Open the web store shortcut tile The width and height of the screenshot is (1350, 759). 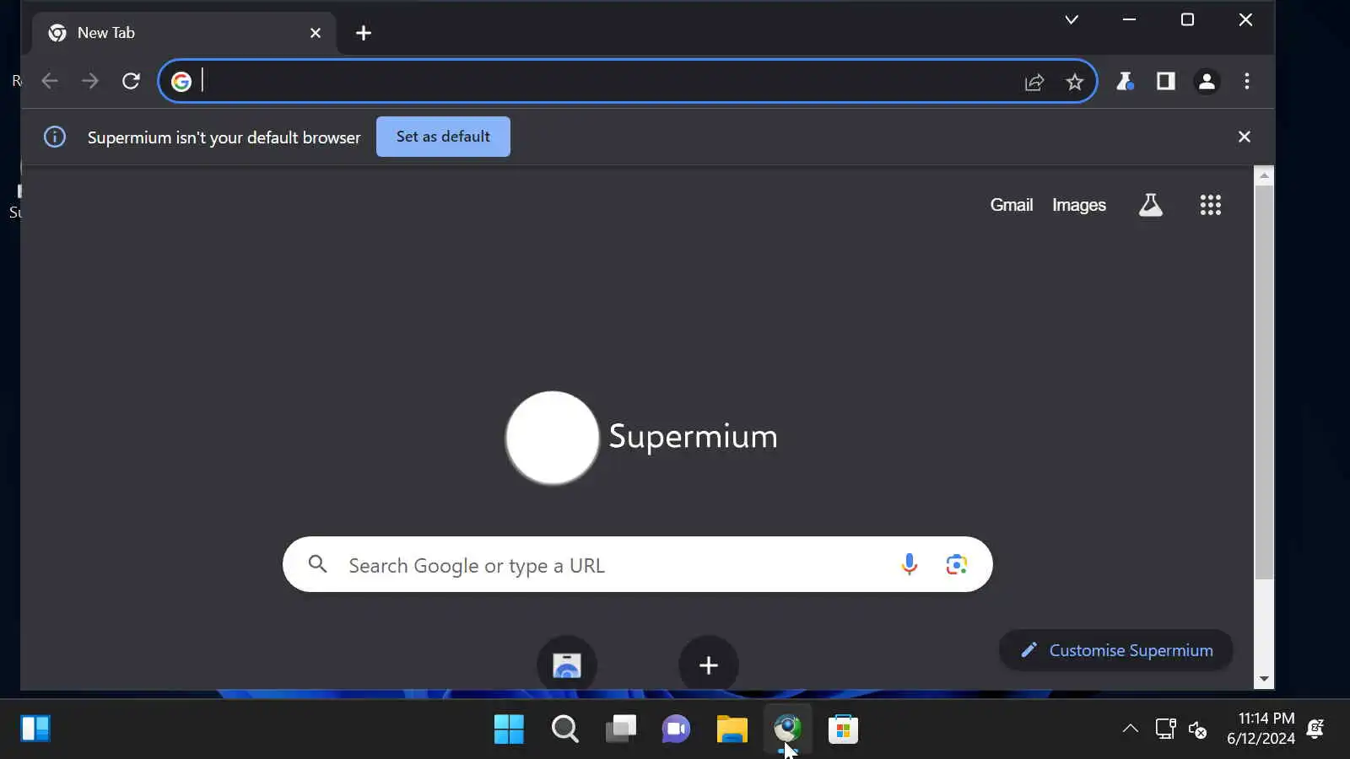[x=567, y=665]
